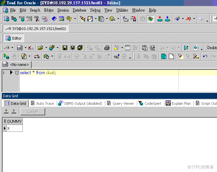Click the blue book Code Snippets icon
This screenshot has width=217, height=172.
tap(54, 19)
